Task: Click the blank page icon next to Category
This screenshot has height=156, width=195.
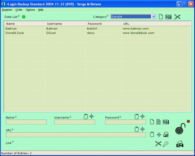Action: point(161,17)
